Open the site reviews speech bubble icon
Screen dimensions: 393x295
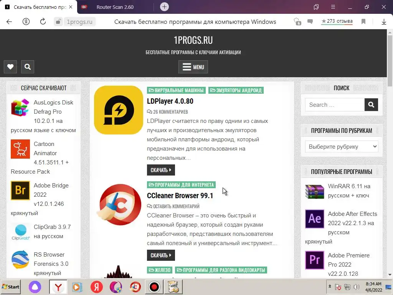310,22
